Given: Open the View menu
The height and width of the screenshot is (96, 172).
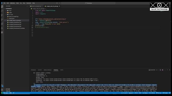Looking at the screenshot, I should click(x=17, y=3).
